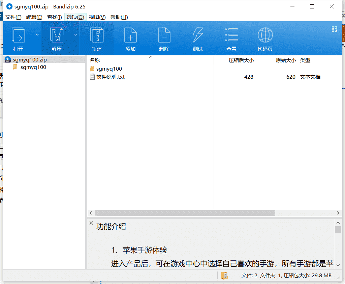This screenshot has height=284, width=345.
Task: Click the original size value 620
Action: (291, 77)
